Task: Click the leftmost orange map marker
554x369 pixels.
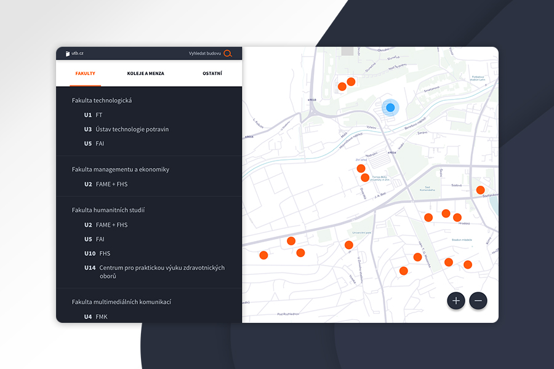Action: coord(263,255)
